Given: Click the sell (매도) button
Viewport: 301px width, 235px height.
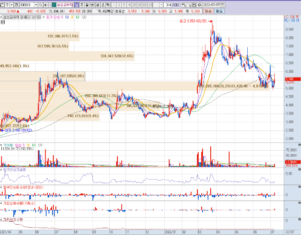Looking at the screenshot, I should point(219,11).
